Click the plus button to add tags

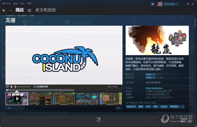click(x=183, y=107)
